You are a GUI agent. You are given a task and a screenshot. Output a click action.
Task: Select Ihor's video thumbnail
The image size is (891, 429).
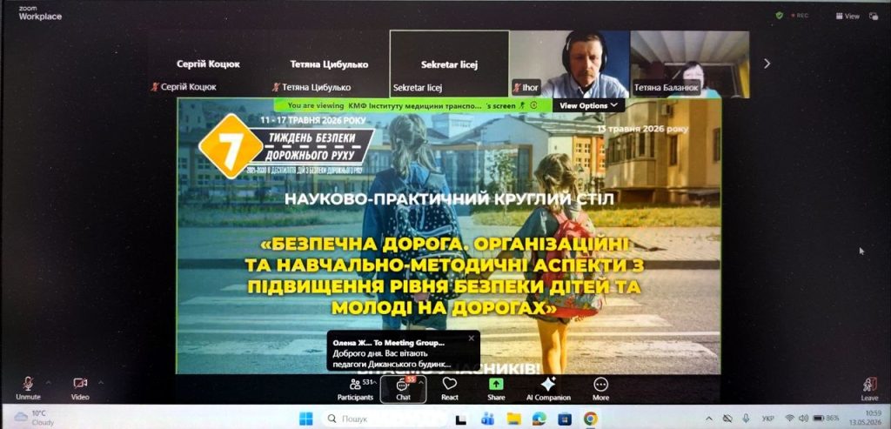(570, 64)
